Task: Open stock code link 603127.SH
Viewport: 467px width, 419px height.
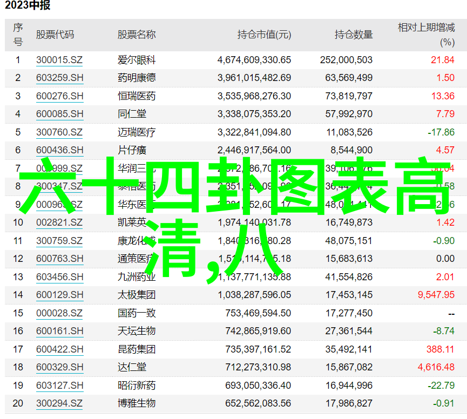Action: (x=59, y=386)
